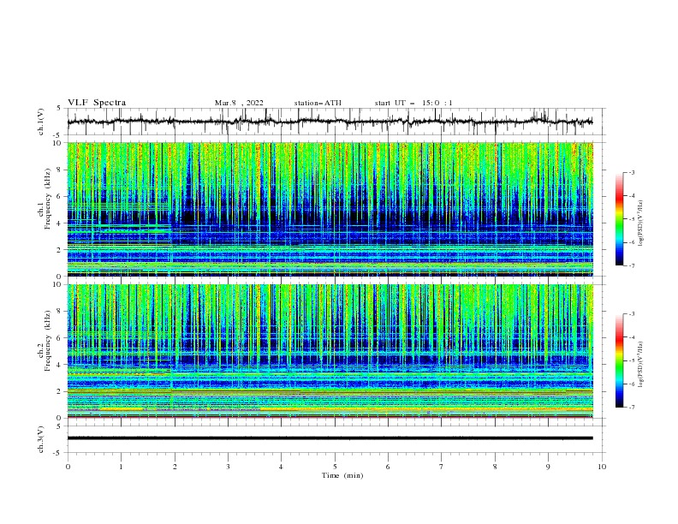Click the "-5" volt tick on ch.3(V) axis
This screenshot has width=678, height=524.
point(58,453)
